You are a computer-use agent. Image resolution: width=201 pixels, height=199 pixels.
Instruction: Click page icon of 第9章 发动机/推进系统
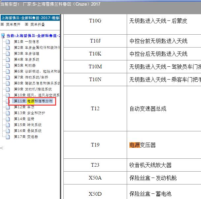pos(8,89)
